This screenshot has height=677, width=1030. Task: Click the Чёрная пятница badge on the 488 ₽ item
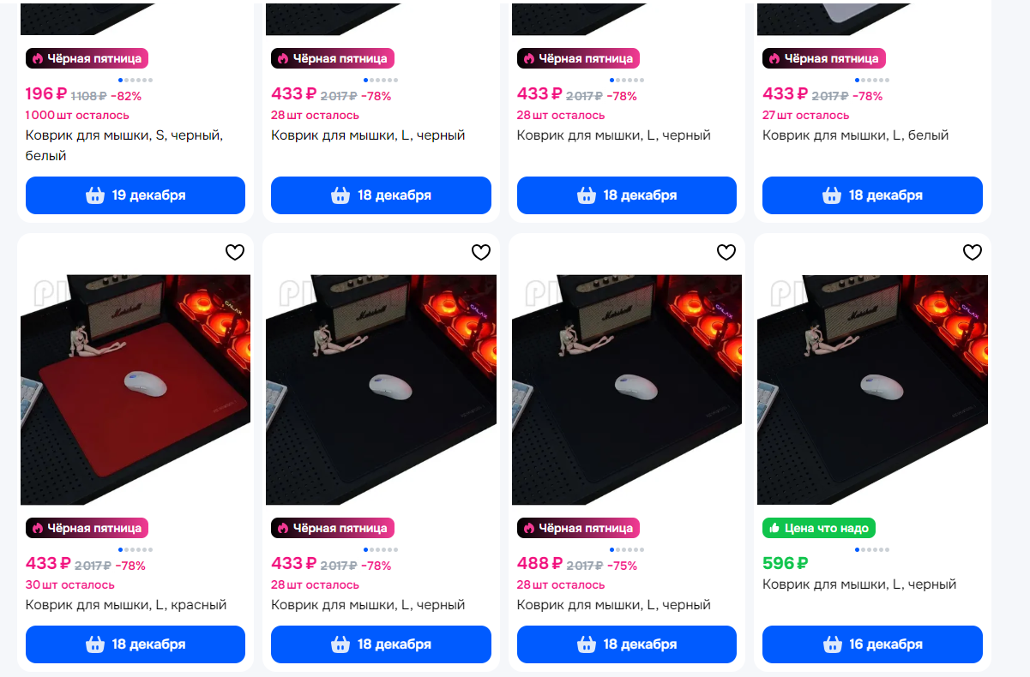click(579, 528)
